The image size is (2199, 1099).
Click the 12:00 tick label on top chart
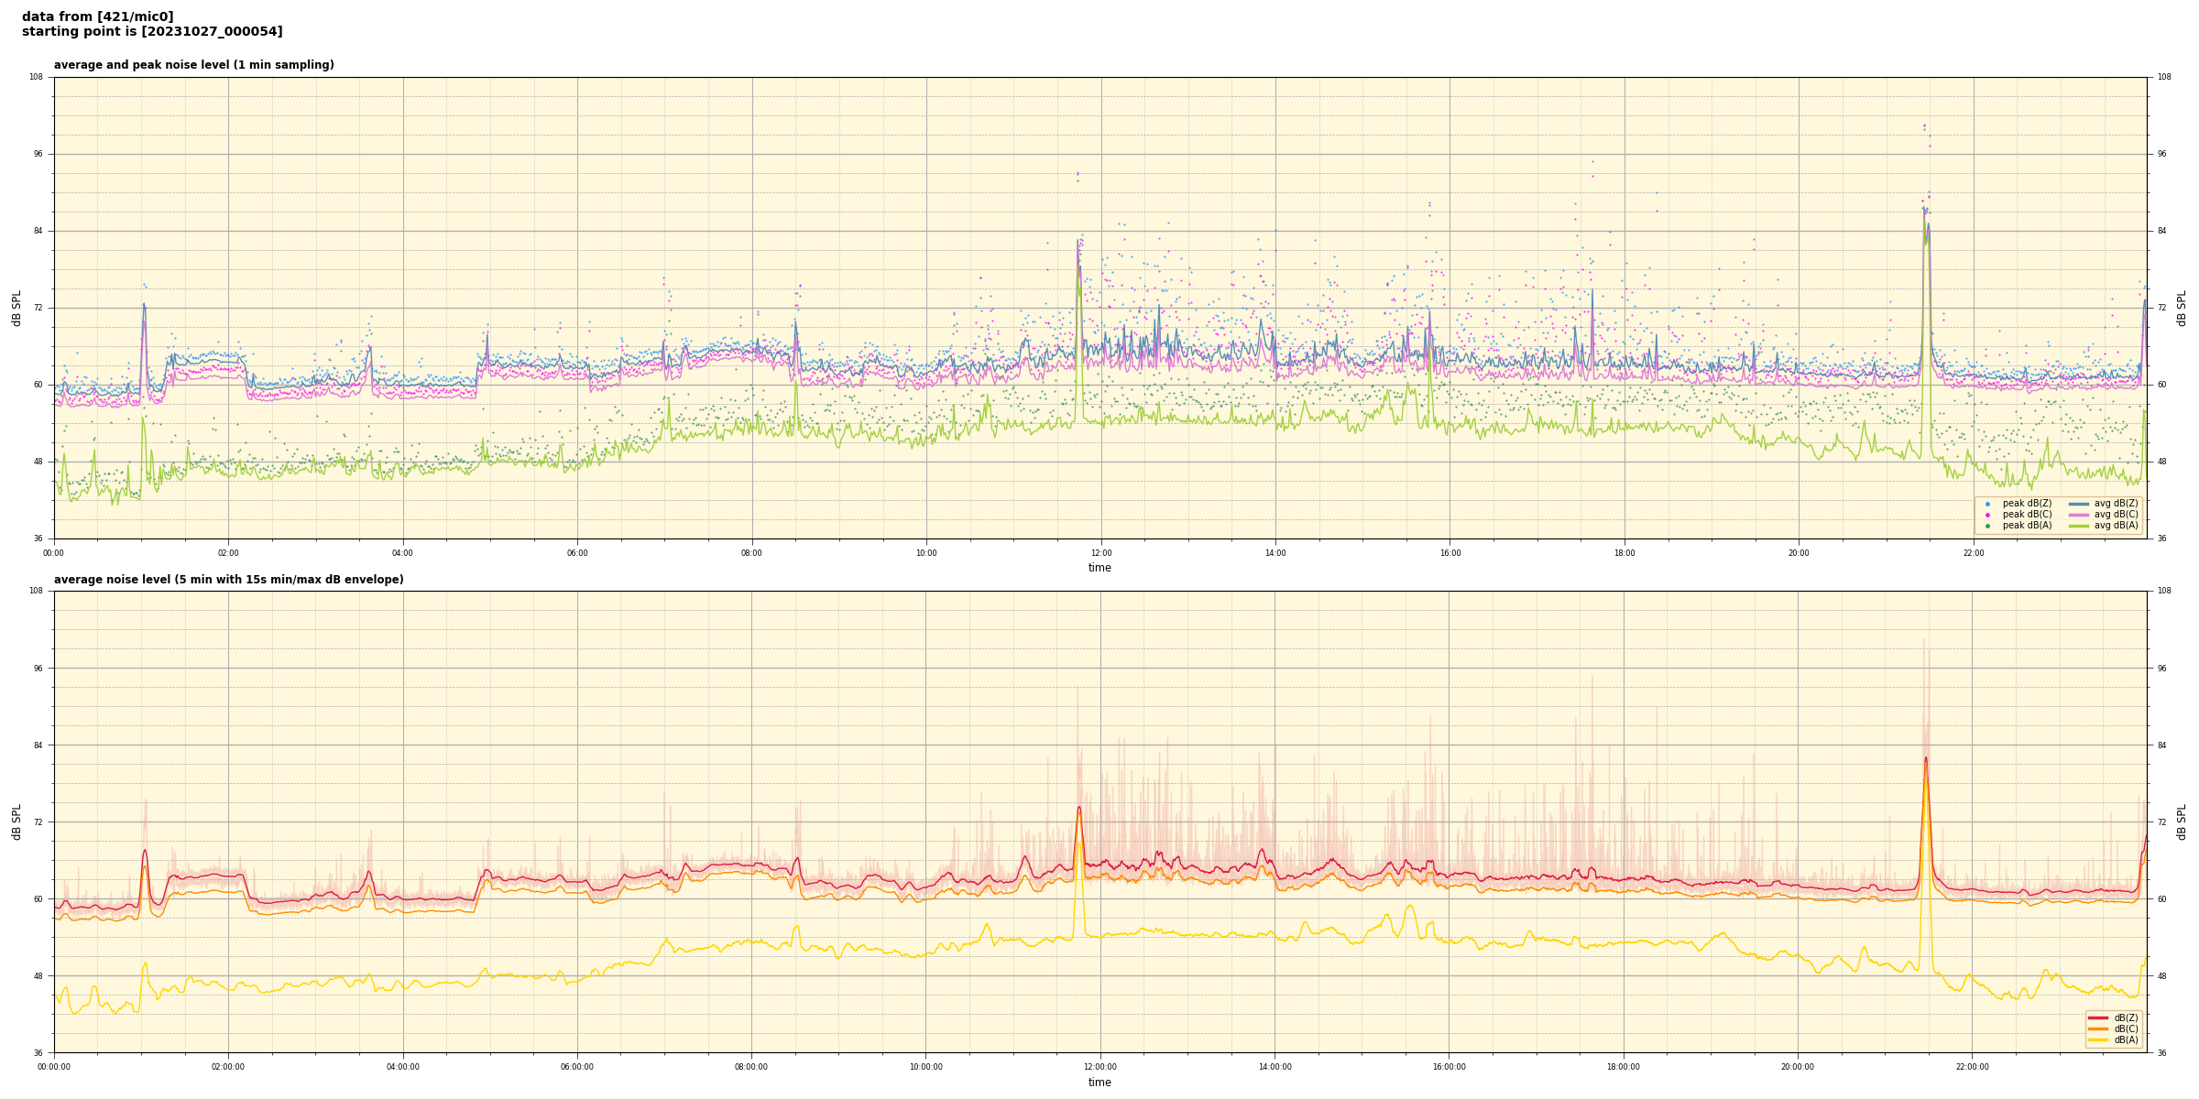pos(1100,553)
